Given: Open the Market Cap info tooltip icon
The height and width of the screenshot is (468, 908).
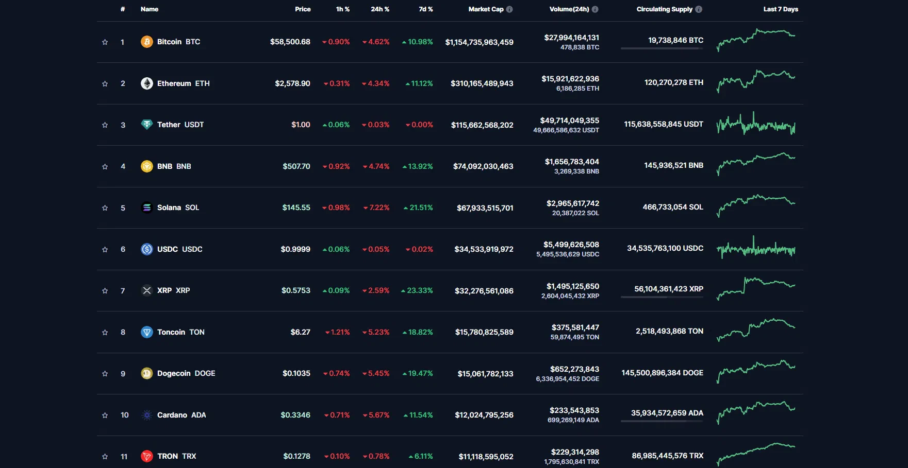Looking at the screenshot, I should [509, 9].
